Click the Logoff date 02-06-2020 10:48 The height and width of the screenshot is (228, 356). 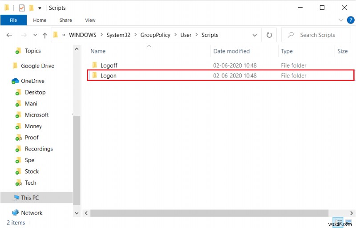(235, 65)
